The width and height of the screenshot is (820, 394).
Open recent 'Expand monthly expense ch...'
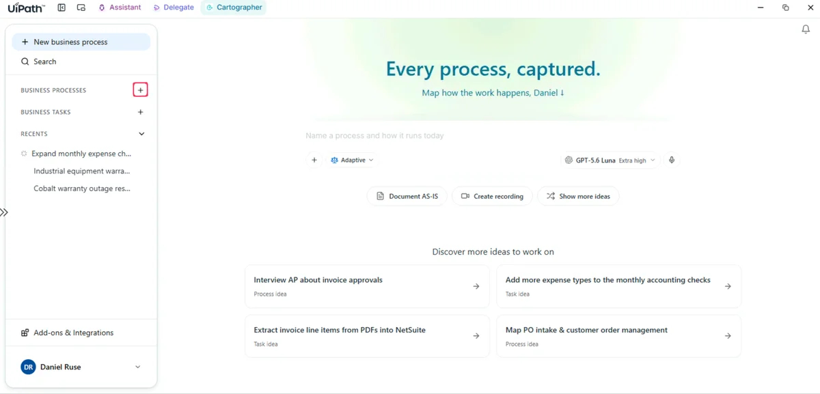coord(81,154)
